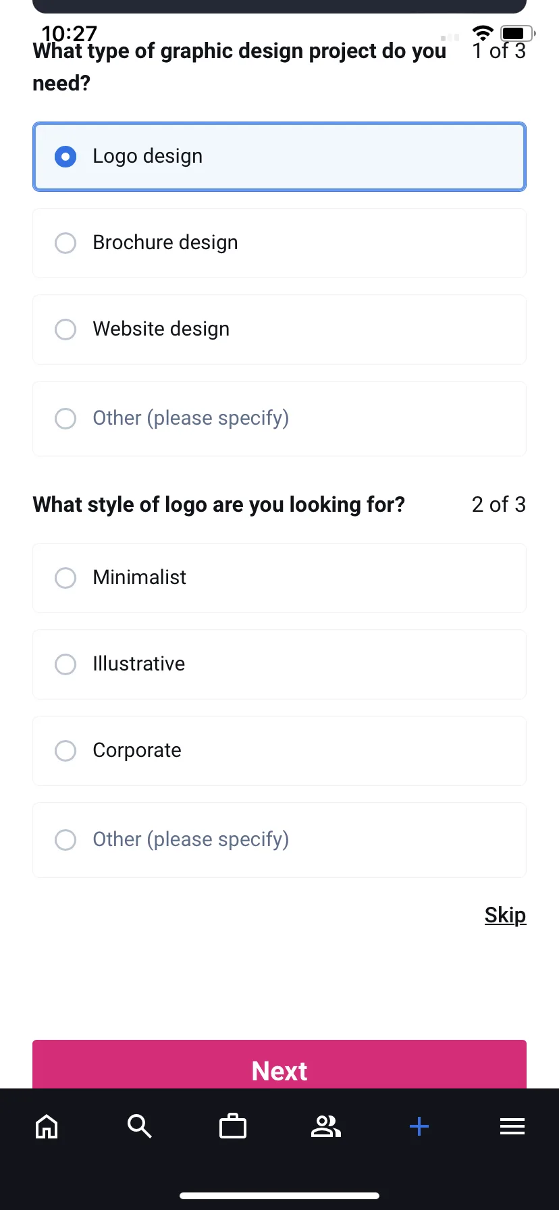Select the Illustrative logo style
The image size is (559, 1210).
coord(279,664)
